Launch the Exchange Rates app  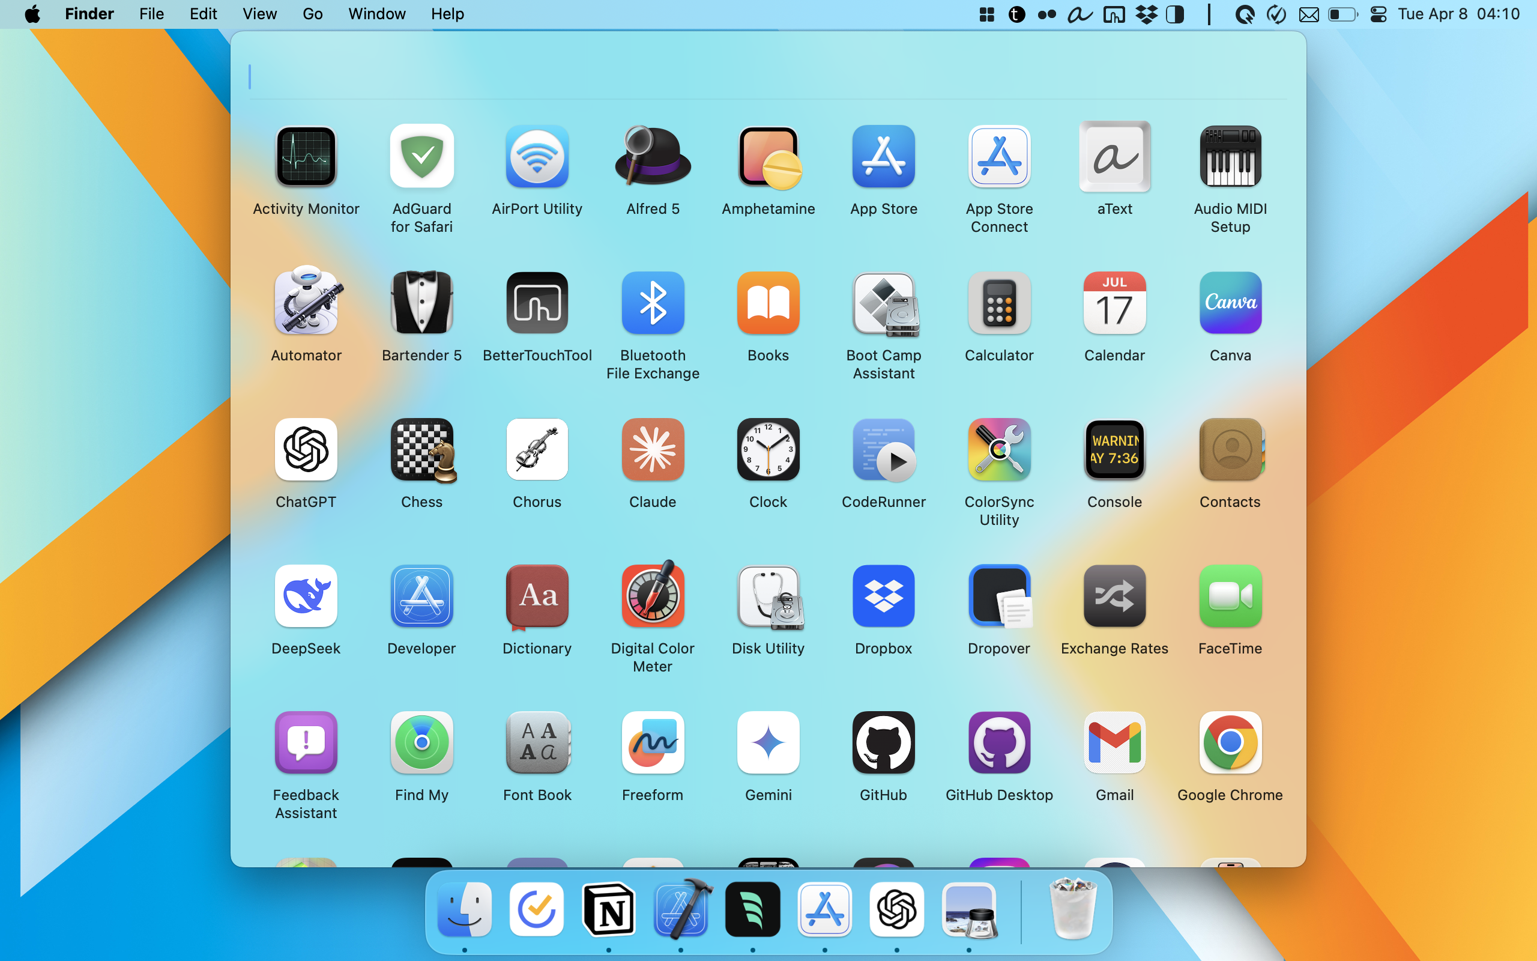coord(1114,596)
